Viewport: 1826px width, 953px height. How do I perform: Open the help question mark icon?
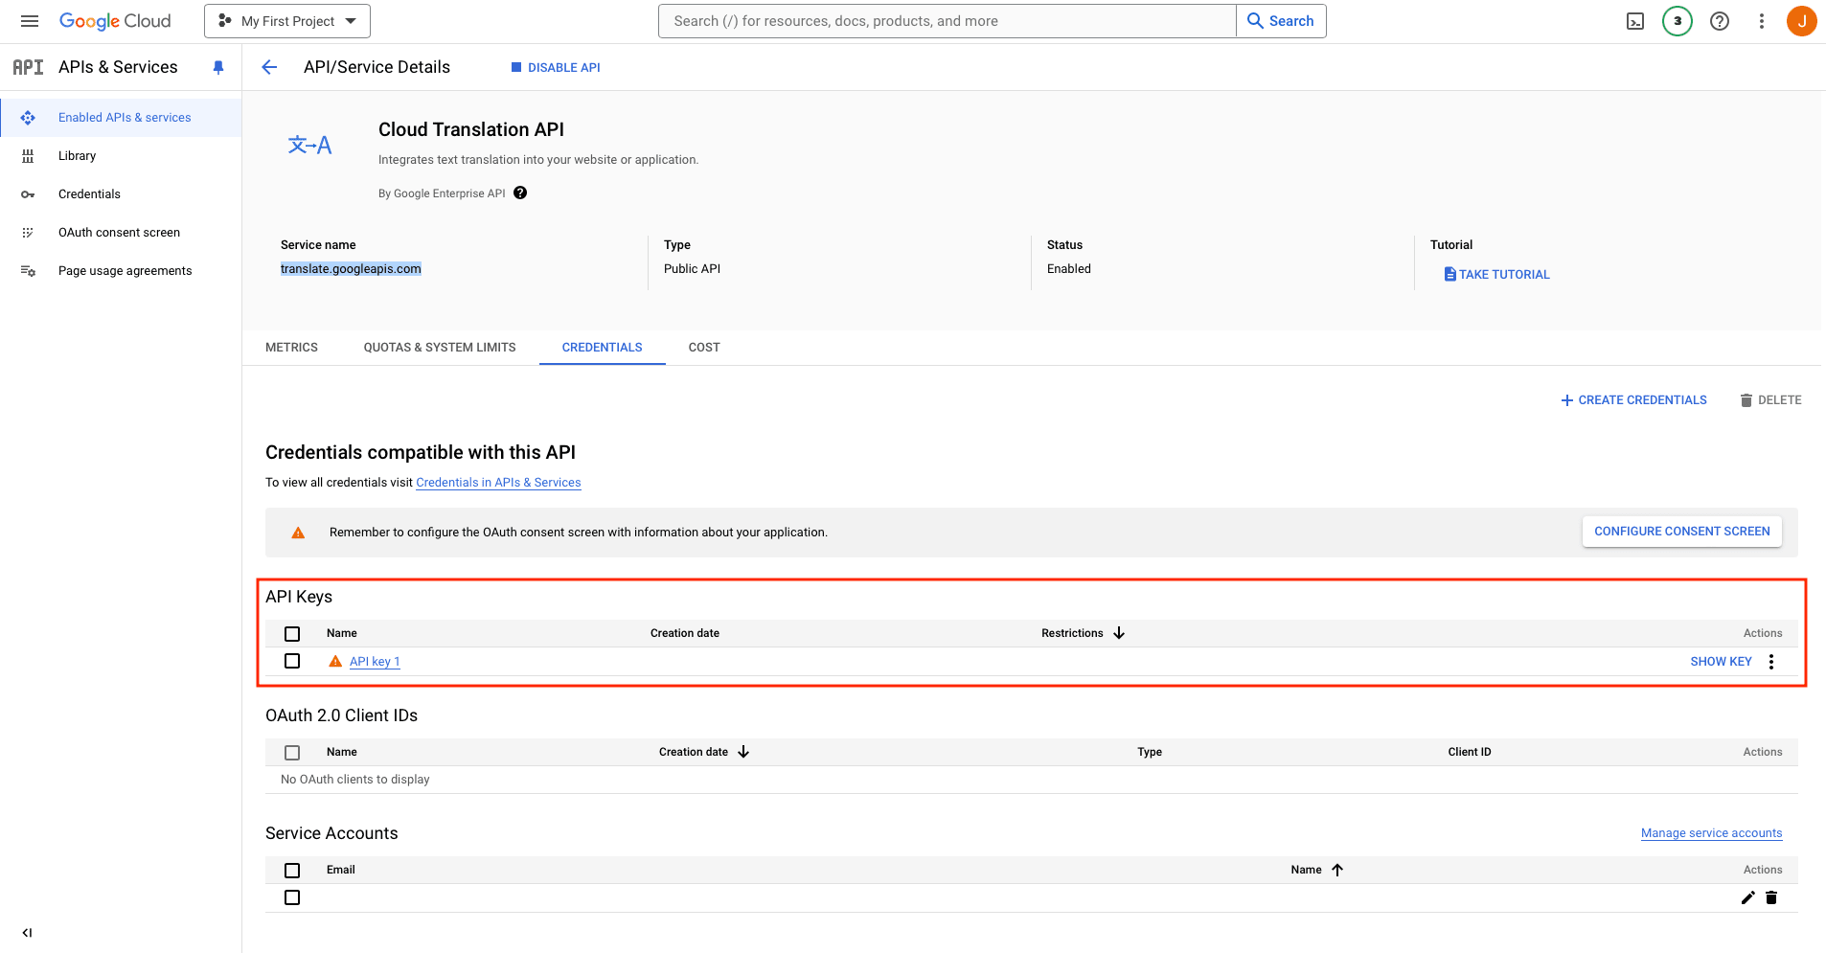[x=1719, y=20]
